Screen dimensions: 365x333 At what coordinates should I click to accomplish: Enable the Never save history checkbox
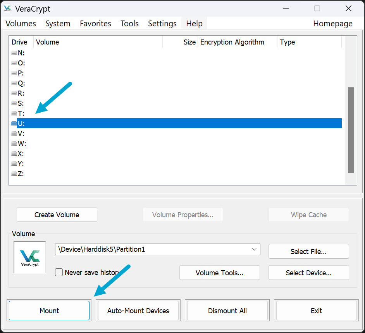pyautogui.click(x=59, y=272)
